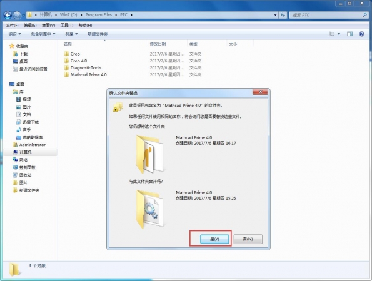
Task: Open the 图片 library icon
Action: [x=19, y=107]
